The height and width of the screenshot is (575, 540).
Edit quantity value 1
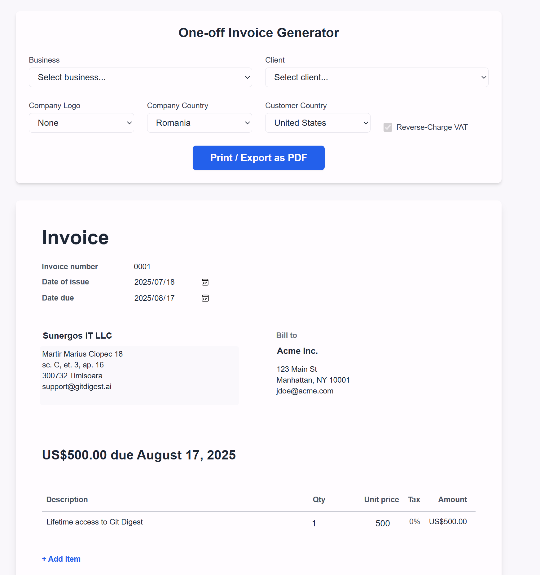[314, 524]
